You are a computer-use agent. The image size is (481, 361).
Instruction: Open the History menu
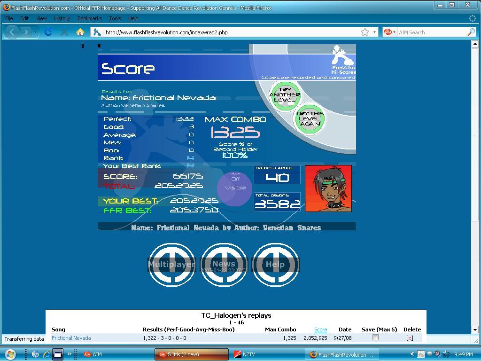pyautogui.click(x=62, y=18)
